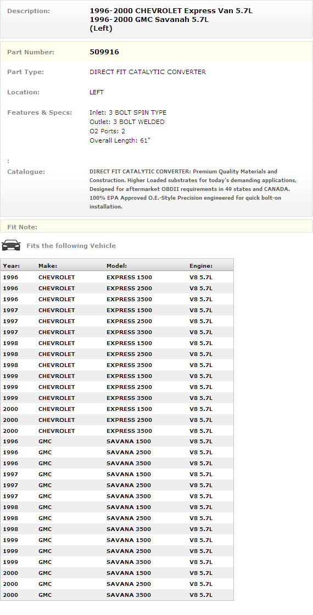Screen dimensions: 313x615
Task: Click the Make column header
Action: tap(48, 266)
